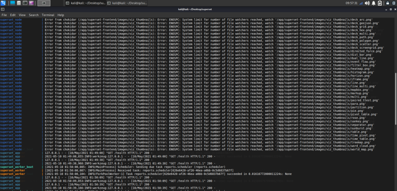
Task: Click the path ending iframe.png
Action: (322, 79)
